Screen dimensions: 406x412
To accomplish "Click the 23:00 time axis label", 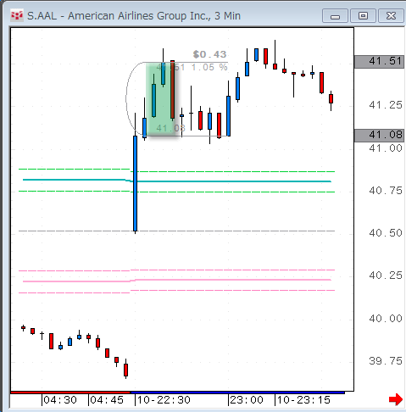I will coord(247,400).
